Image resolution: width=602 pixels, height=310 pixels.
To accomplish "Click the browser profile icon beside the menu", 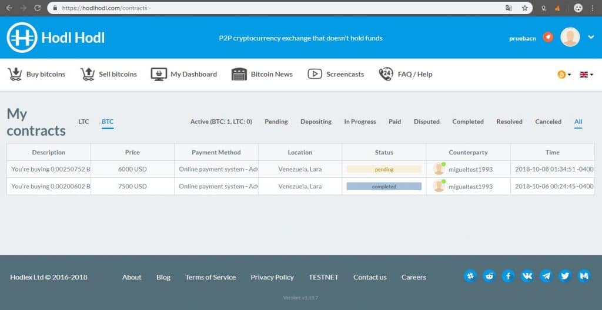I will 578,8.
